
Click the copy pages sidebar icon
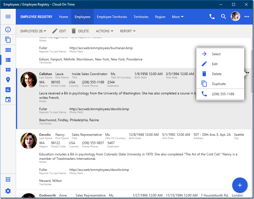point(8,40)
